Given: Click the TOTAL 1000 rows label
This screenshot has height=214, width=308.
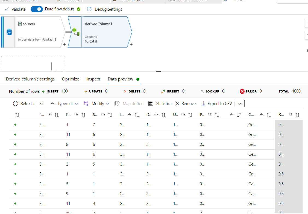Looking at the screenshot, I should pos(289,91).
